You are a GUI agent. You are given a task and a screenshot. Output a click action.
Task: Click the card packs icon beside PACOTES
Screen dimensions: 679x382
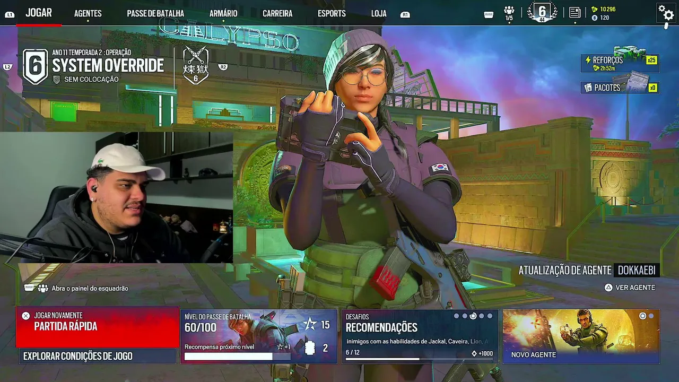[588, 88]
